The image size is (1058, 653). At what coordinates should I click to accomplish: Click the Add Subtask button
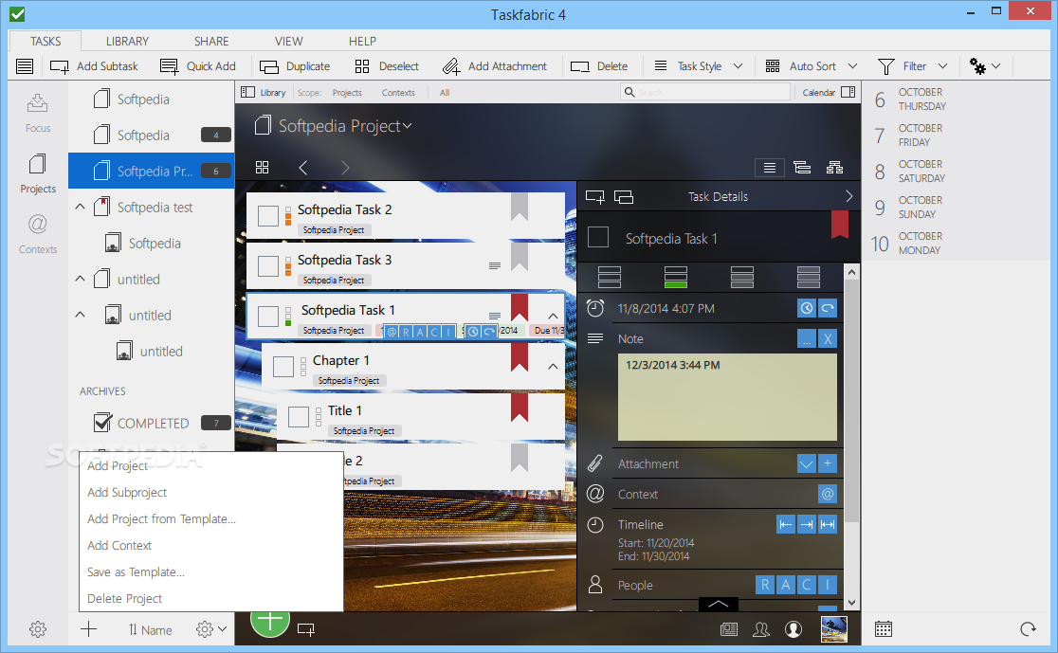[x=94, y=66]
